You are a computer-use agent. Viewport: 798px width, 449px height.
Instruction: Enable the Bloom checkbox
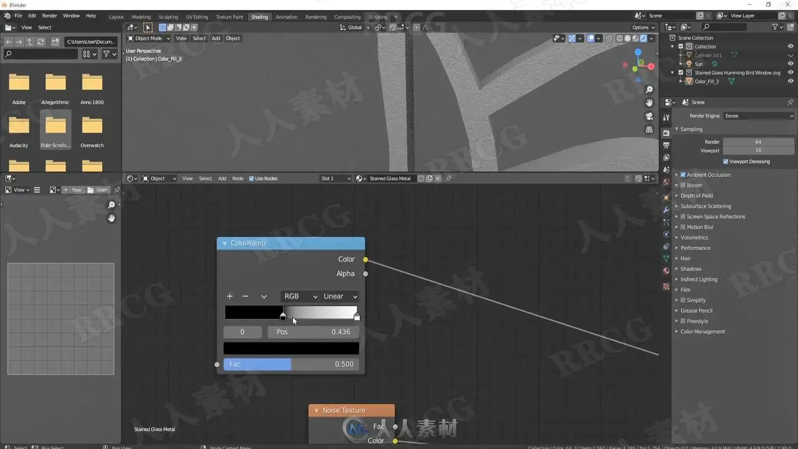683,185
